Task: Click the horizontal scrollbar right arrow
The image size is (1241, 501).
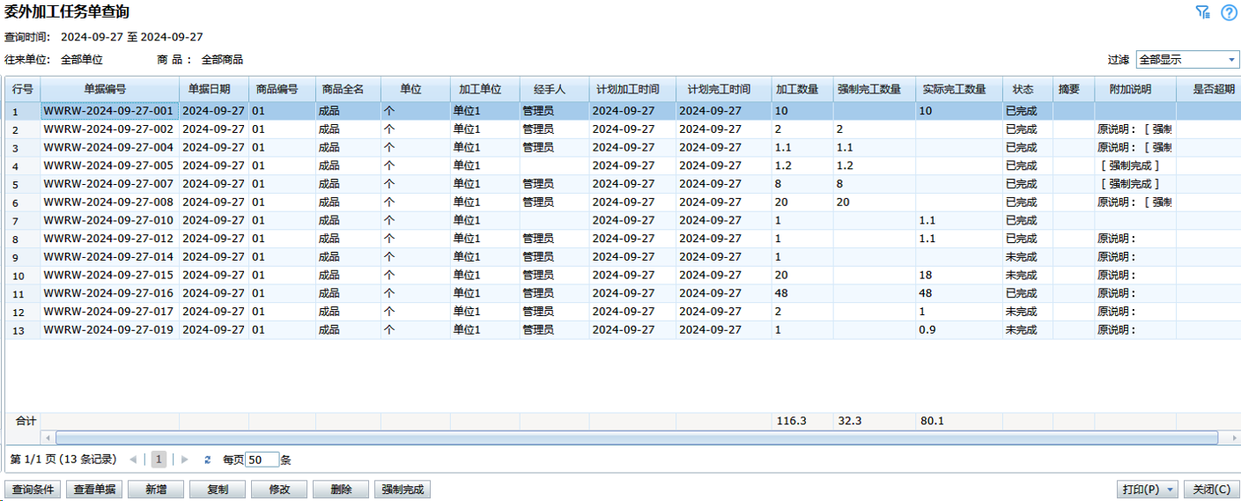Action: [x=1228, y=438]
